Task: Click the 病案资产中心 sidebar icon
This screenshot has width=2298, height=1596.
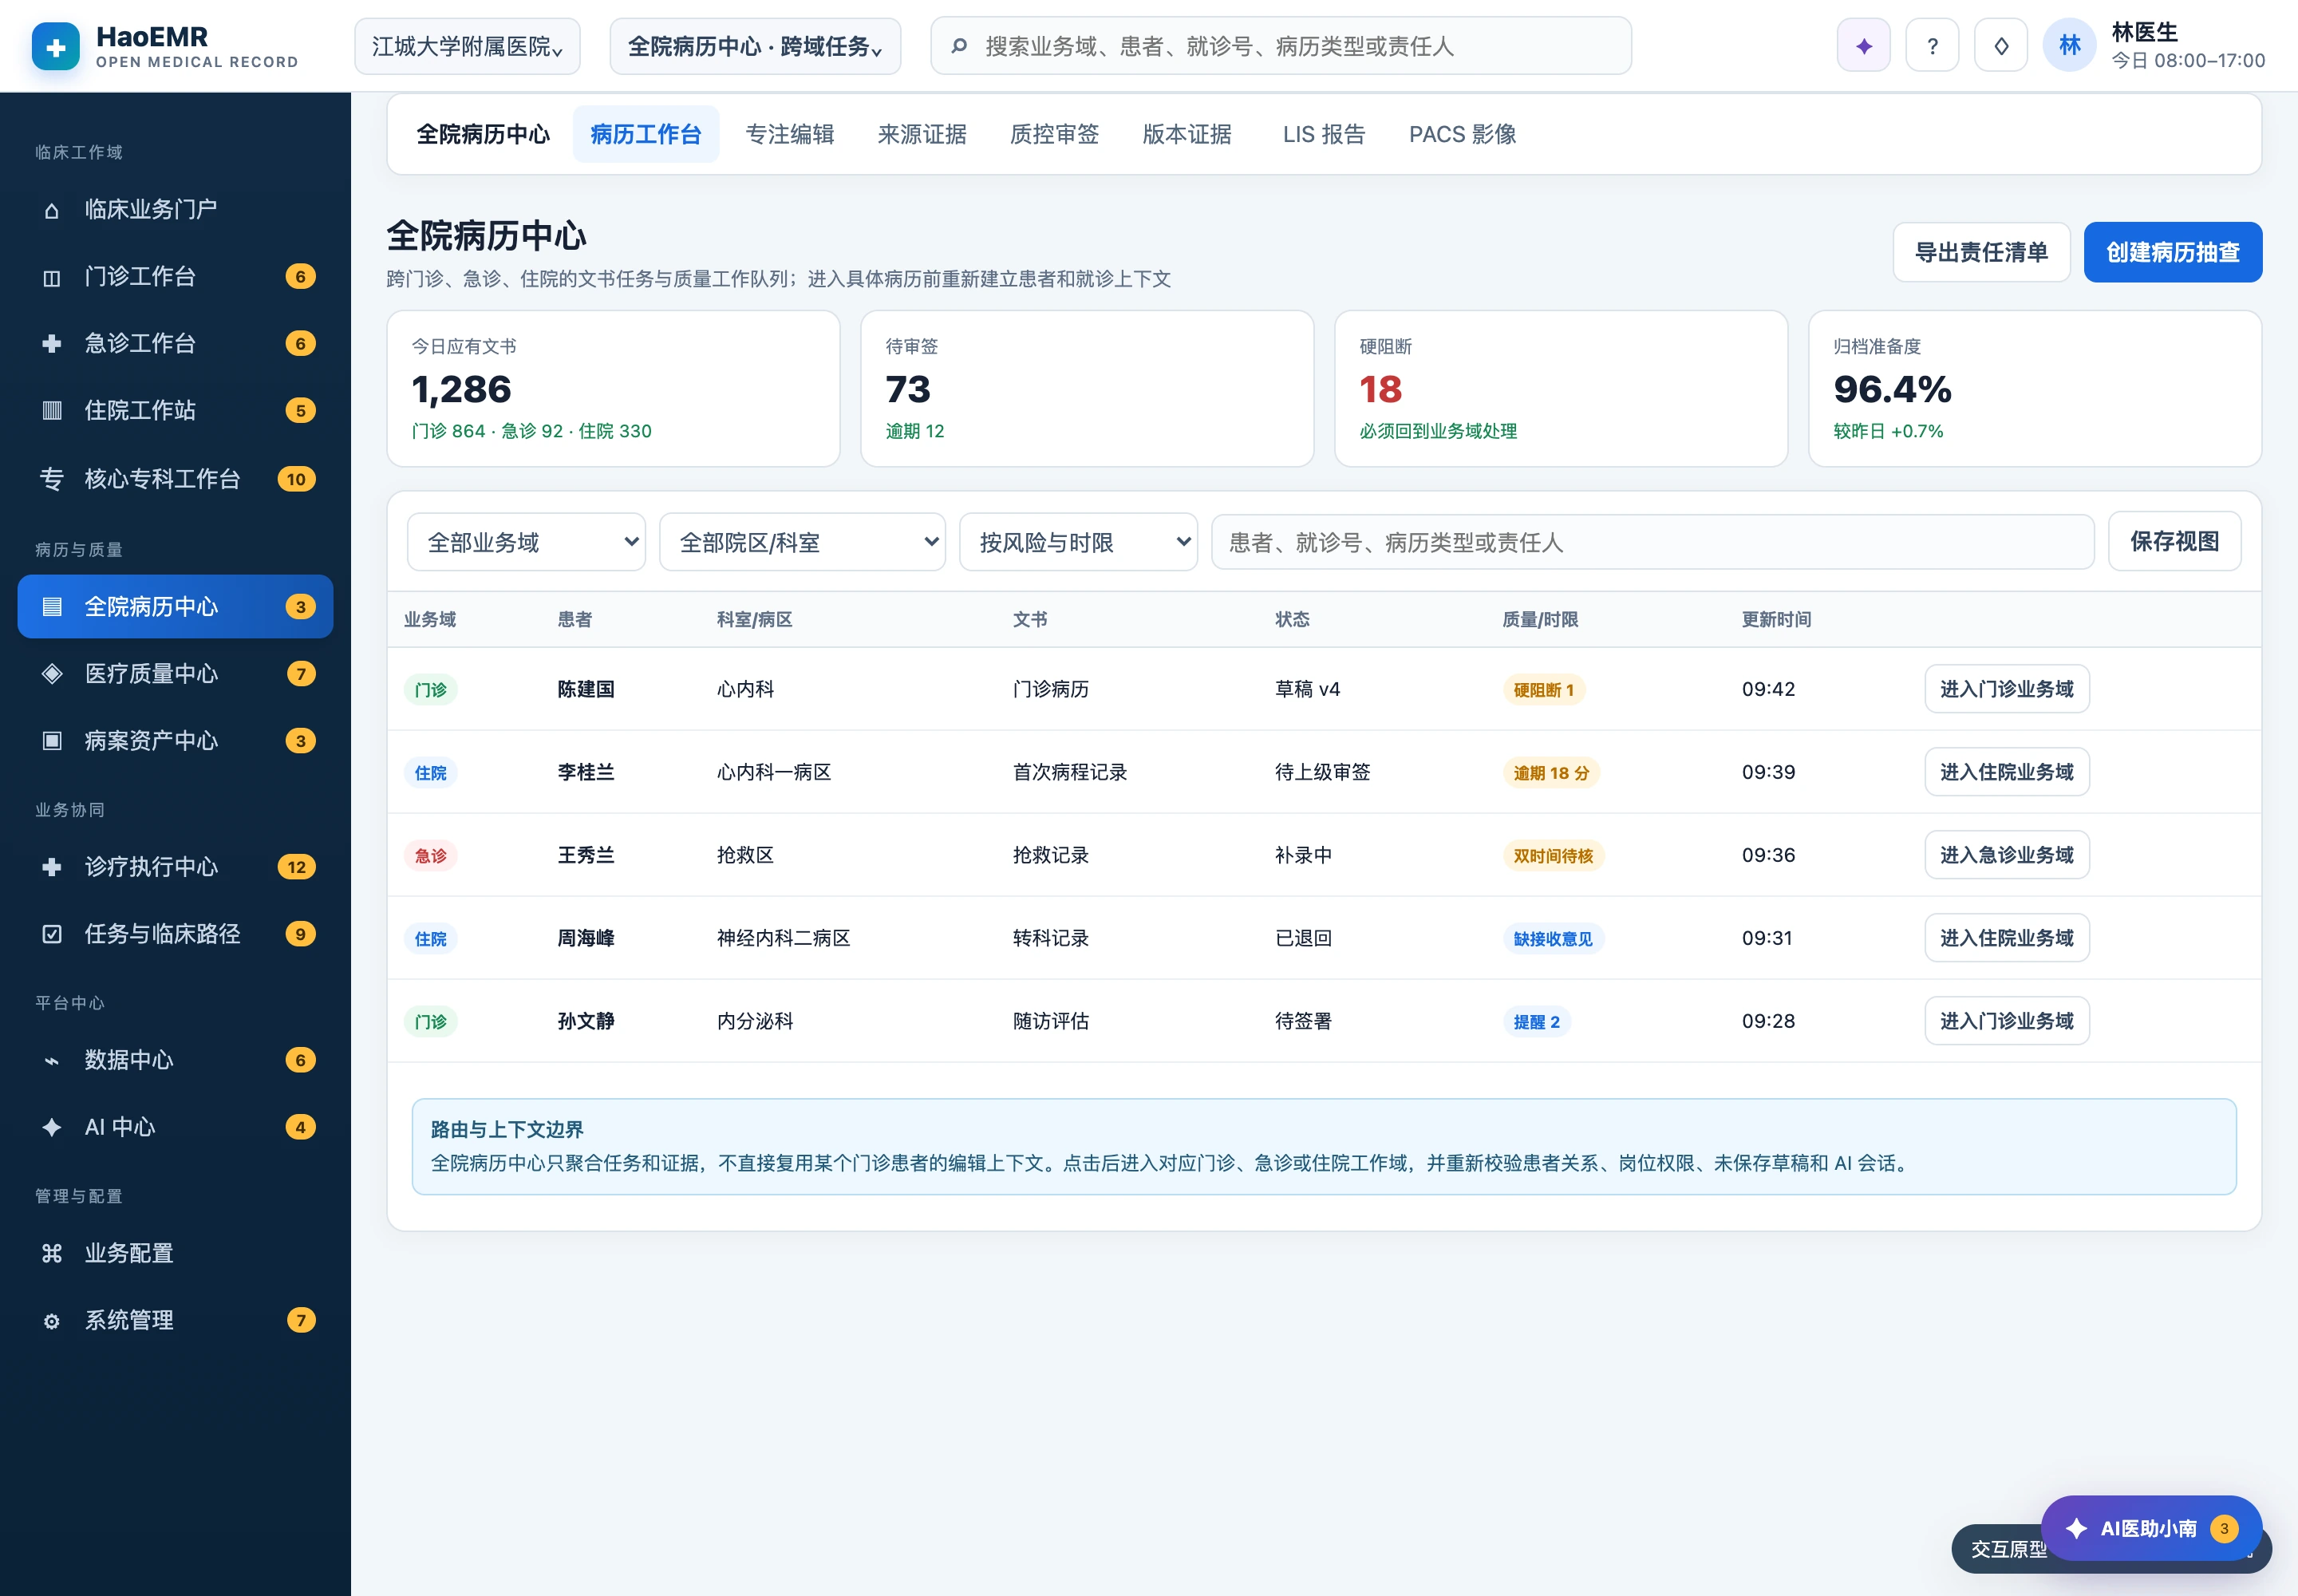Action: click(x=52, y=741)
